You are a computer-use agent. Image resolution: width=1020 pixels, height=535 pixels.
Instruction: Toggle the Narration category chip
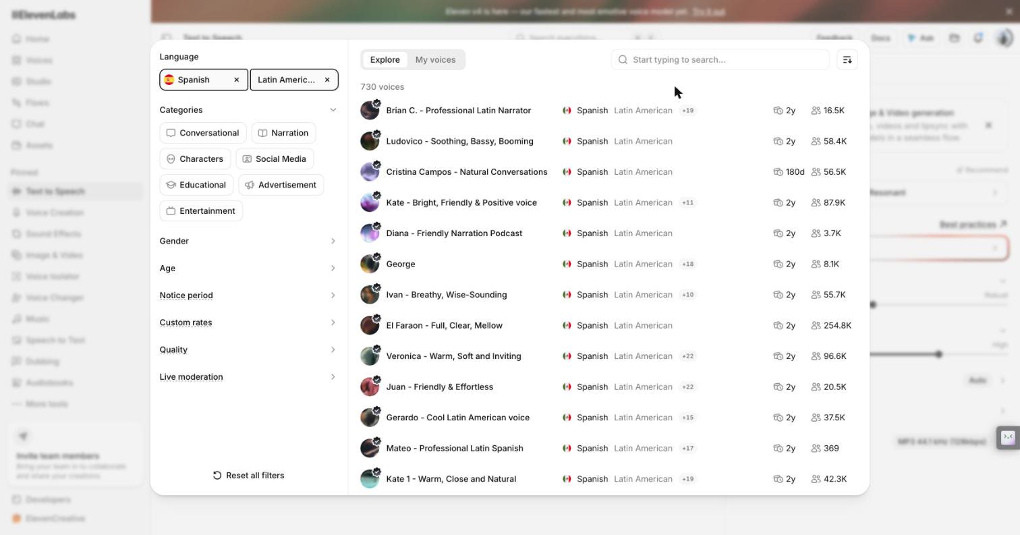point(283,133)
